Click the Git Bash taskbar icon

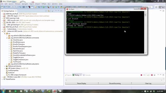pos(54,91)
